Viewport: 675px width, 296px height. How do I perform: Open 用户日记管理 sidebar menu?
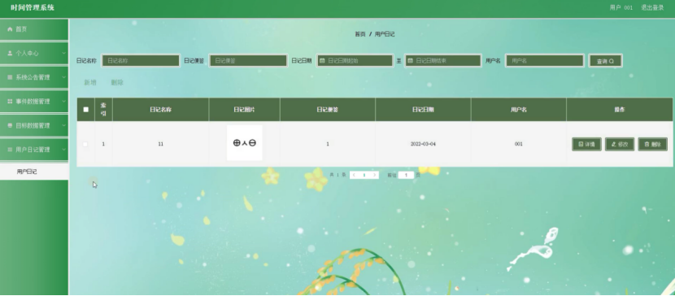click(x=34, y=150)
